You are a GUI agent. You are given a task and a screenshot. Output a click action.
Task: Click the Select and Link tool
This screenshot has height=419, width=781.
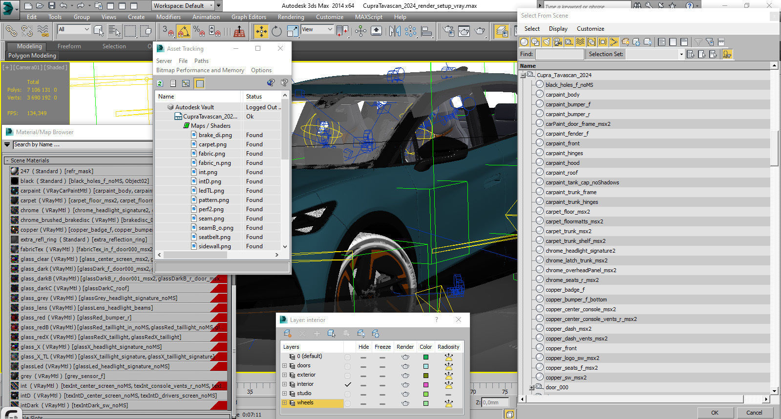11,31
